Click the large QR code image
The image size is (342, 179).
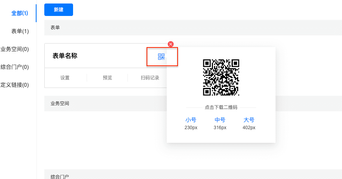pyautogui.click(x=221, y=77)
